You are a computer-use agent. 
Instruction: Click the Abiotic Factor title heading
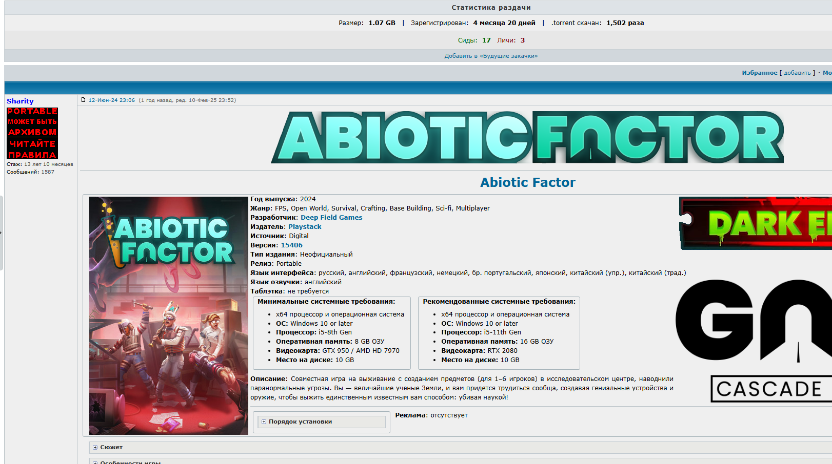tap(527, 182)
